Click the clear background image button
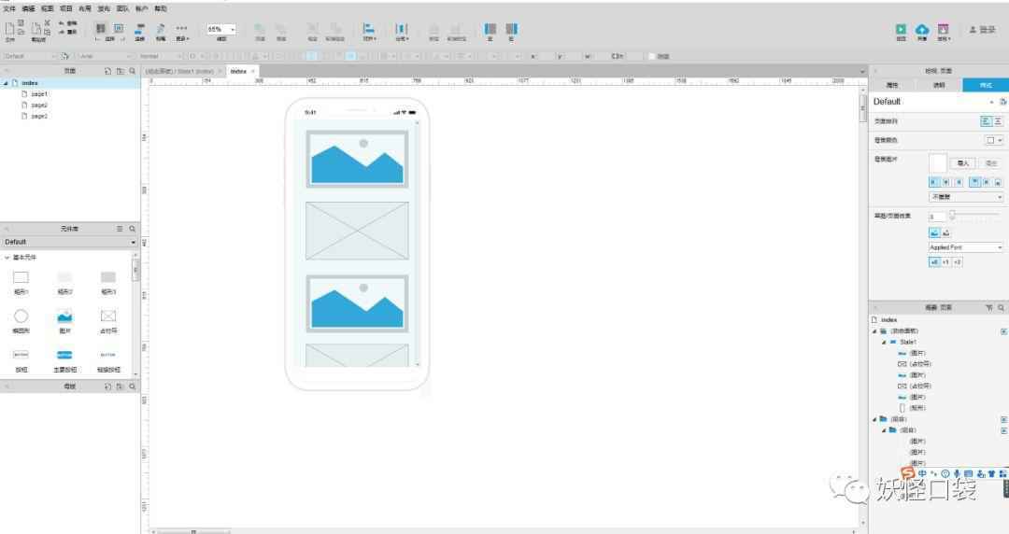The height and width of the screenshot is (534, 1009). point(991,163)
